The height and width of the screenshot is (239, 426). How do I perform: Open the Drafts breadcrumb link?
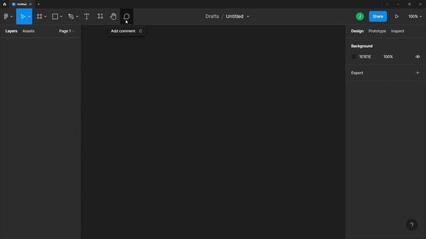click(212, 16)
